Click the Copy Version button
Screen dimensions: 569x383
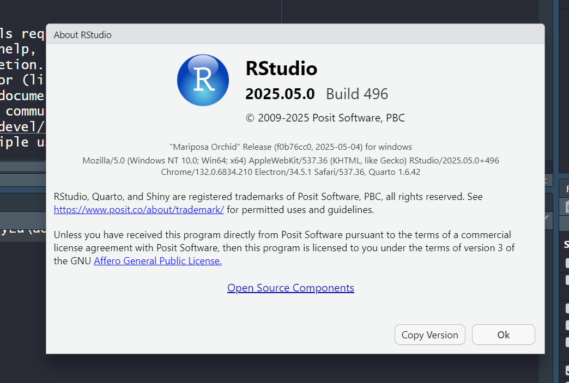(429, 335)
